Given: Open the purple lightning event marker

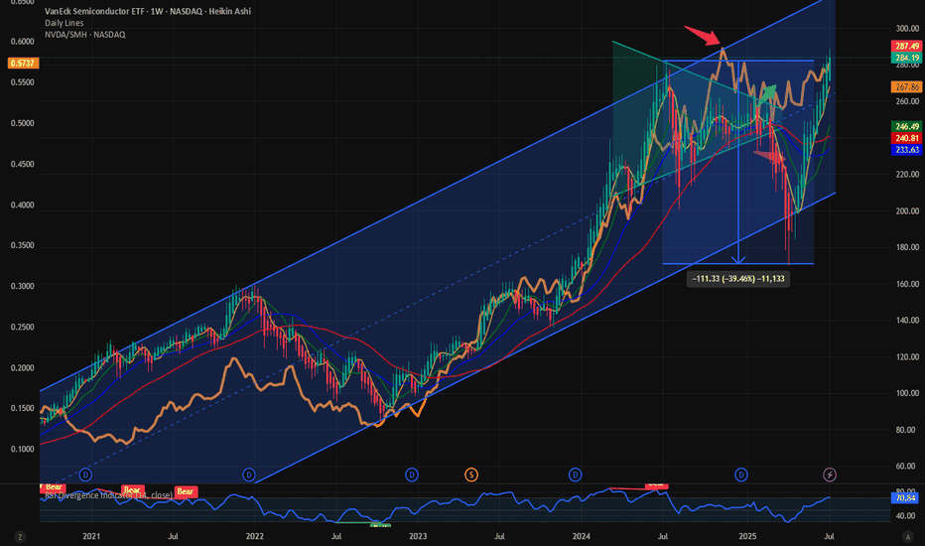Looking at the screenshot, I should tap(830, 475).
